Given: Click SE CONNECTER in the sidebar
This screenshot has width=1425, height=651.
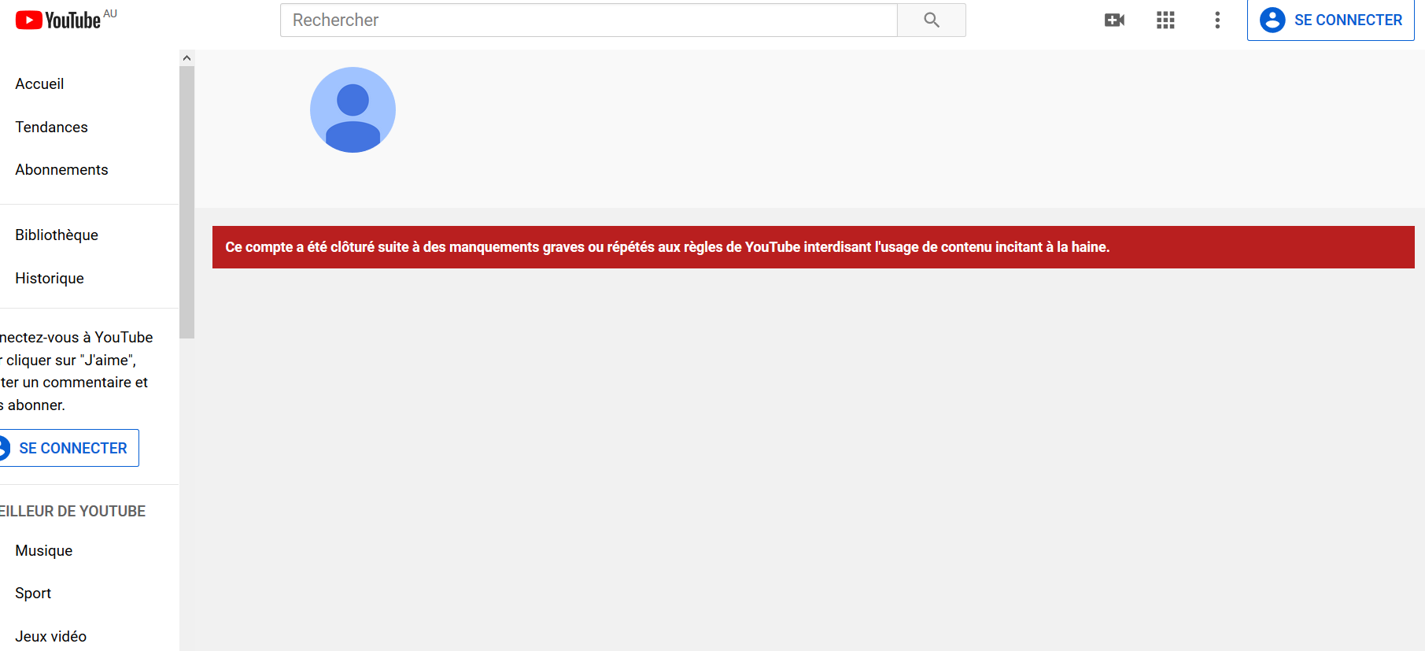Looking at the screenshot, I should pos(68,448).
